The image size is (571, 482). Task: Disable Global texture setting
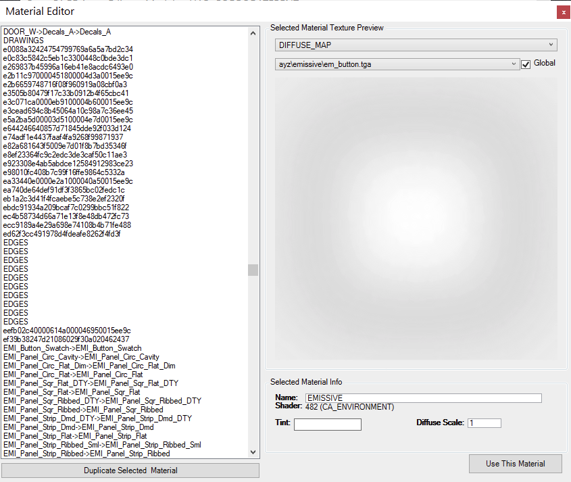coord(525,64)
